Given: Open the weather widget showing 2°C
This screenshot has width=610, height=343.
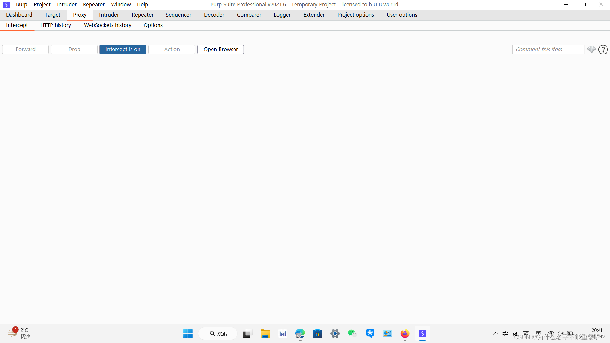Looking at the screenshot, I should [x=19, y=333].
